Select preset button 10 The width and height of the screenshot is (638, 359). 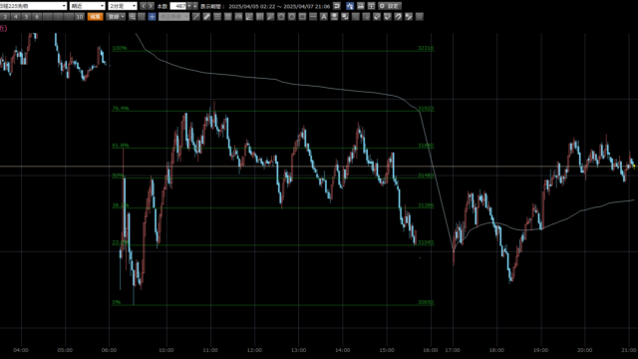(x=80, y=17)
